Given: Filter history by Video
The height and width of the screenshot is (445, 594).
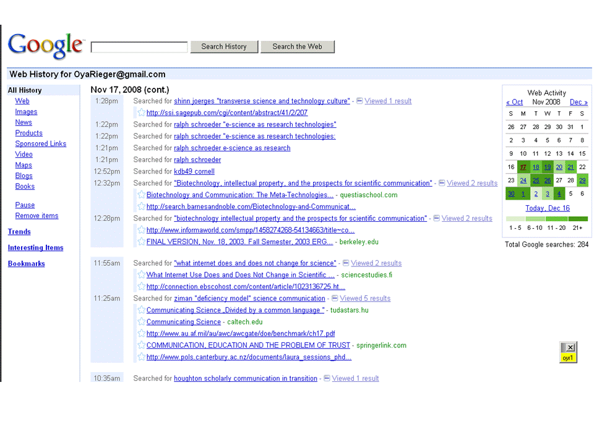Looking at the screenshot, I should [24, 155].
